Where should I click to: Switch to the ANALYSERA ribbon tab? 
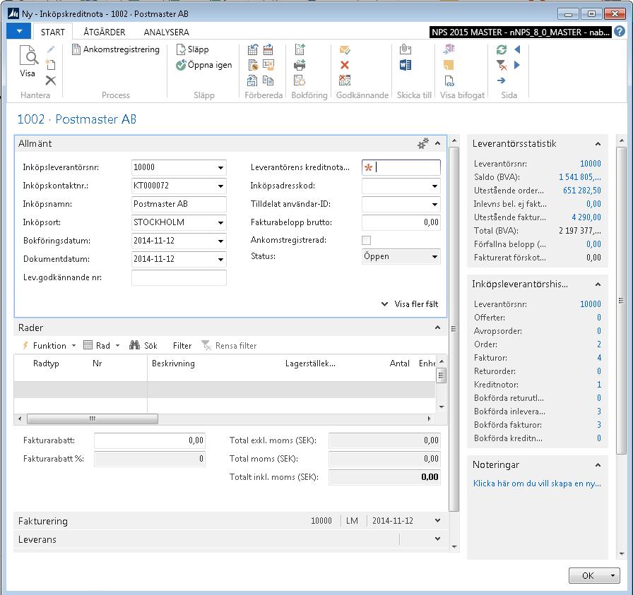click(166, 32)
